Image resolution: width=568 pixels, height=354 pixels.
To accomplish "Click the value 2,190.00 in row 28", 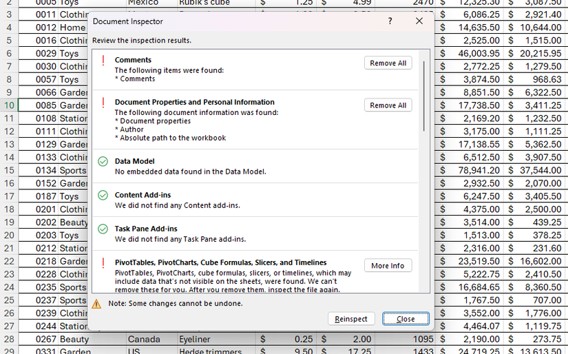I will pos(482,339).
